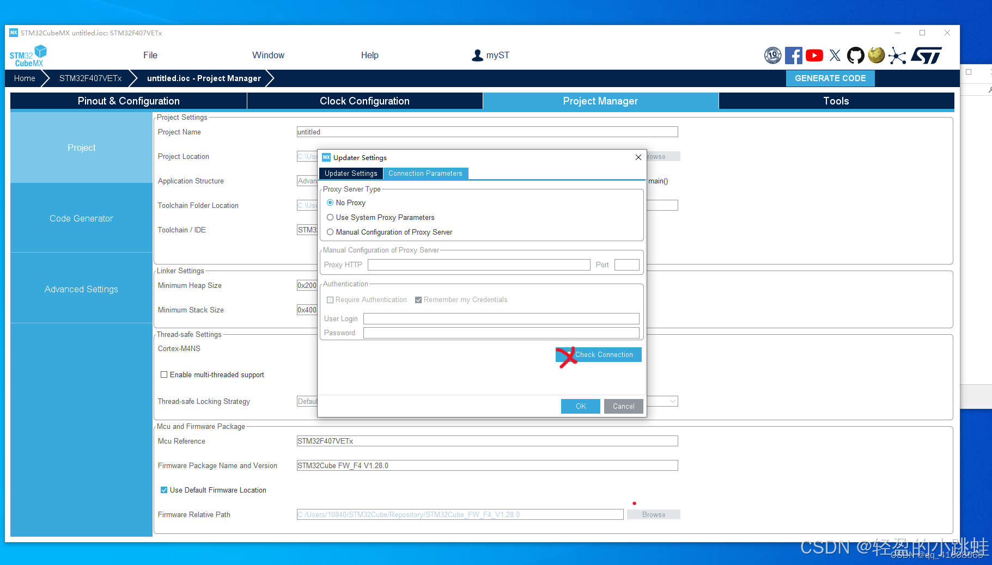Open the YouTube icon link
Screen dimensions: 992x565
[x=814, y=56]
